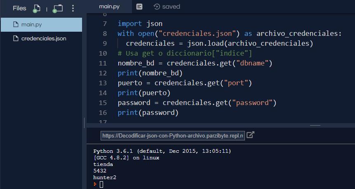The image size is (355, 189).
Task: Place cursor on the import json line
Action: pyautogui.click(x=140, y=23)
